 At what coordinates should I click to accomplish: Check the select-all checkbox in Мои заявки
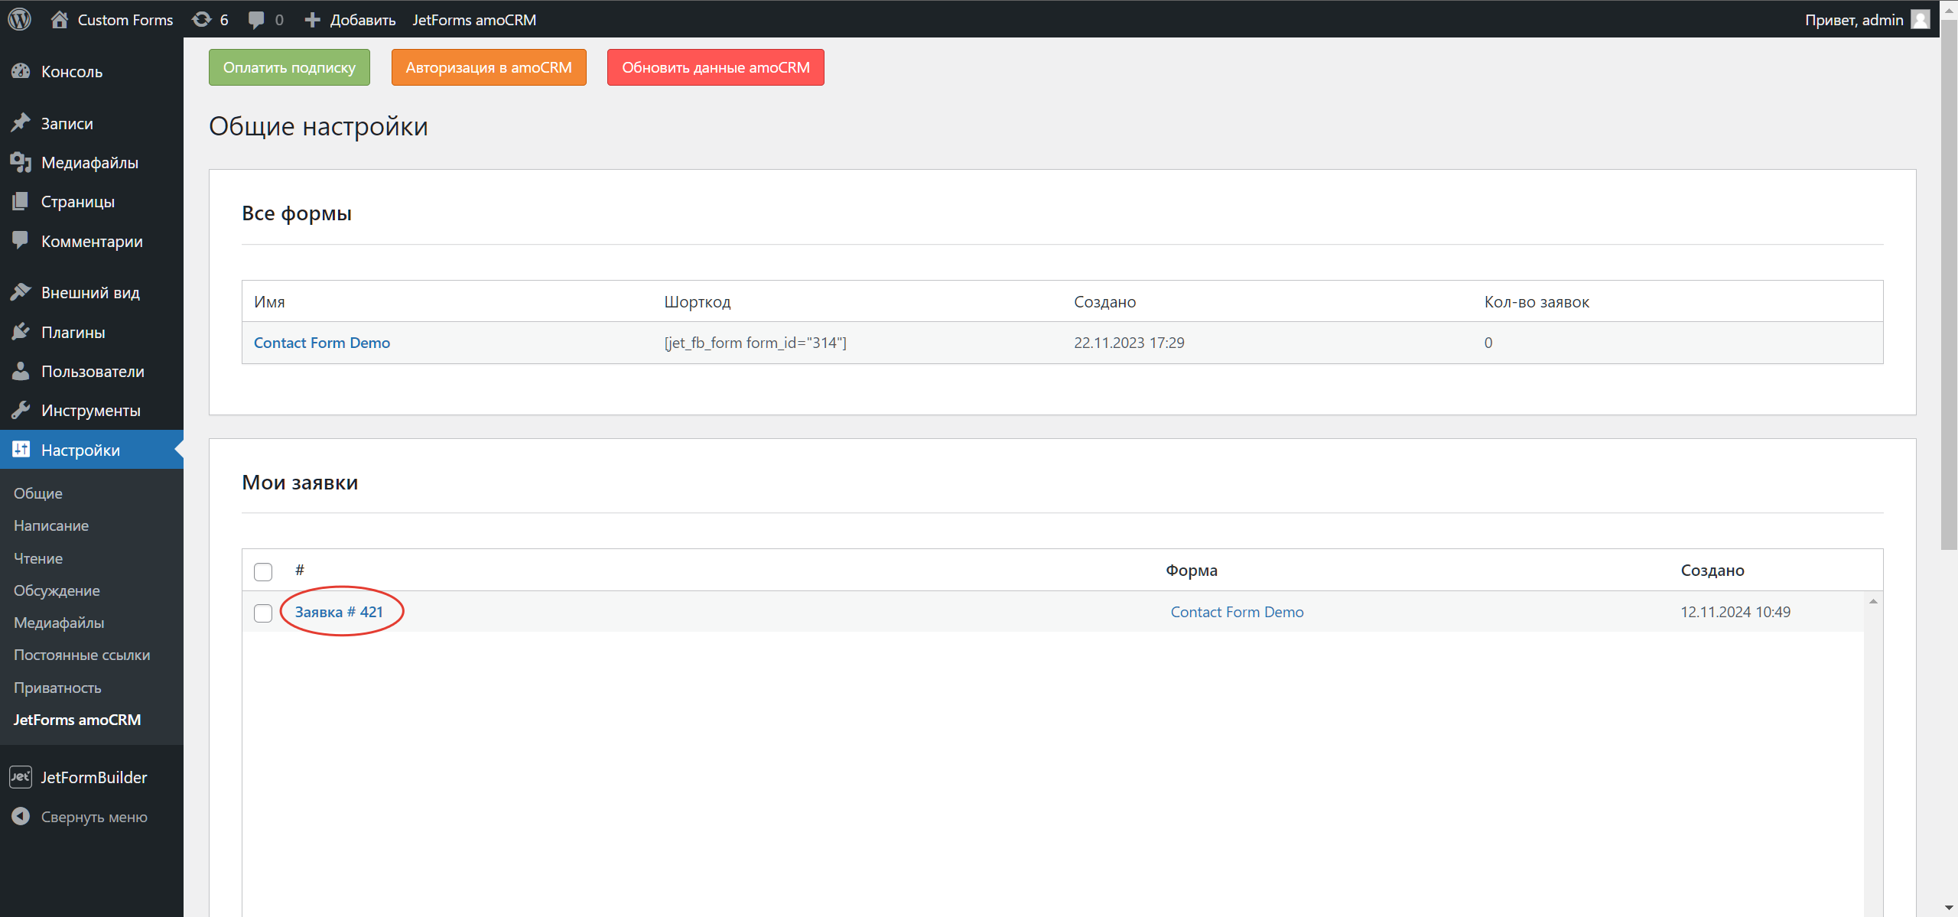click(262, 571)
